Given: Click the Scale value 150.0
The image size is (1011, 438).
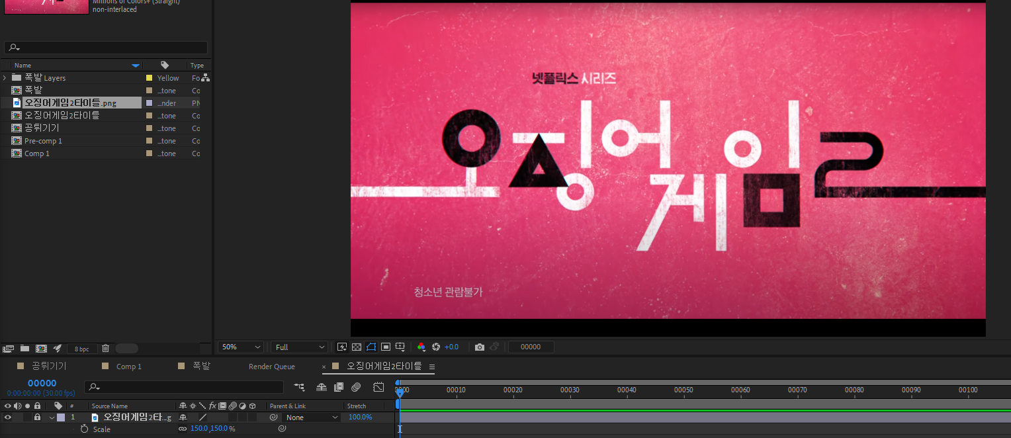Looking at the screenshot, I should coord(198,429).
